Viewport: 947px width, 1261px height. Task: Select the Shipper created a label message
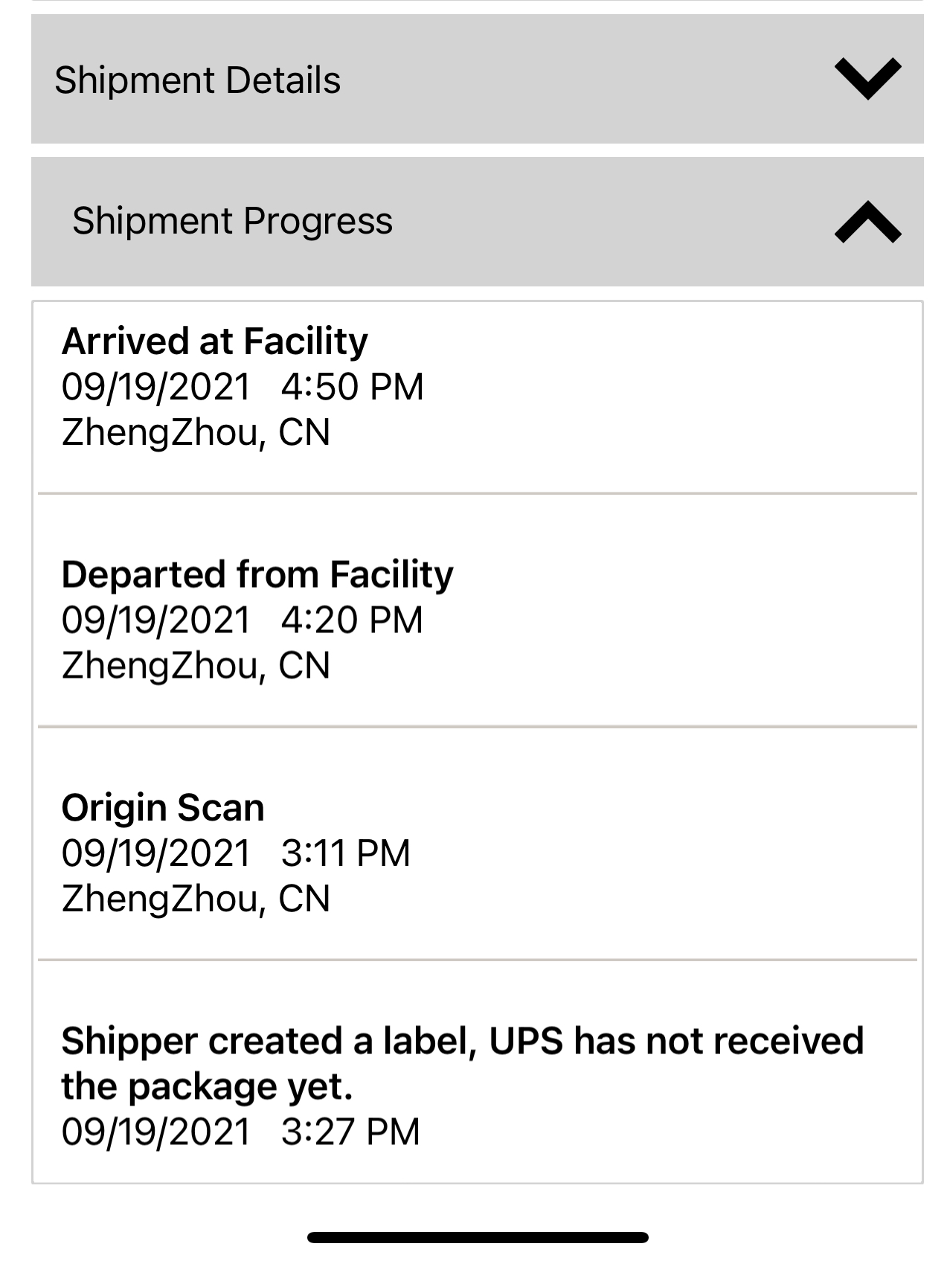point(462,1063)
